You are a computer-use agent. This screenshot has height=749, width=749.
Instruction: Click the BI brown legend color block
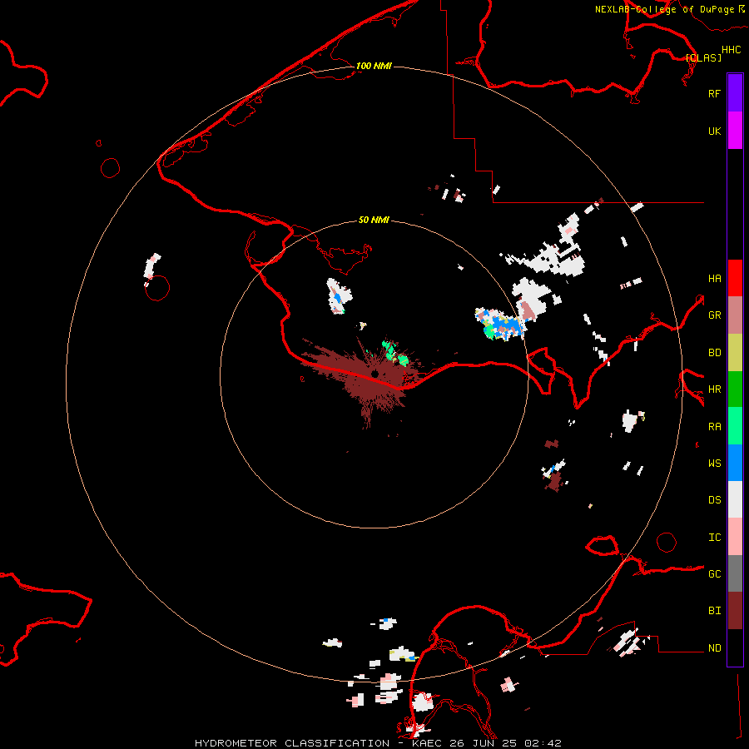[735, 611]
